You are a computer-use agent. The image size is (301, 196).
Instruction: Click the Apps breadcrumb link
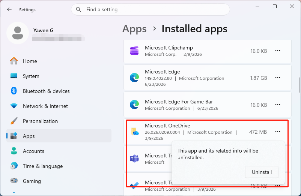pos(134,29)
